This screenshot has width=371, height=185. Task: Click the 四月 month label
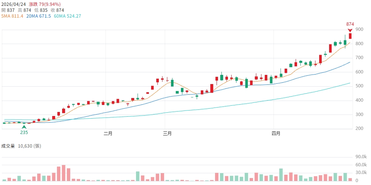coord(275,134)
